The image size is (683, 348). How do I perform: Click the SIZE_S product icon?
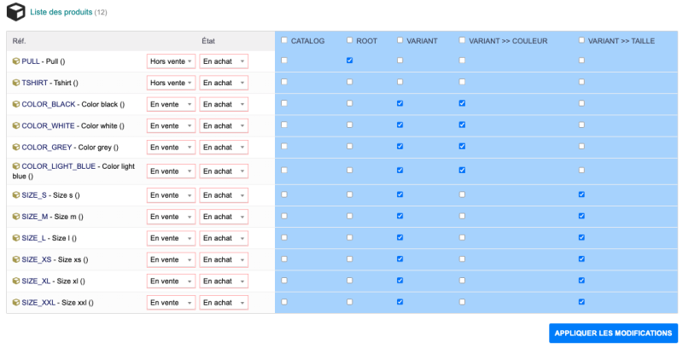[16, 195]
